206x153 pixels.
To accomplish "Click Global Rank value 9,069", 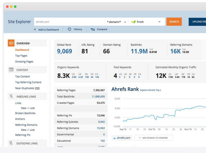I will coord(64,51).
